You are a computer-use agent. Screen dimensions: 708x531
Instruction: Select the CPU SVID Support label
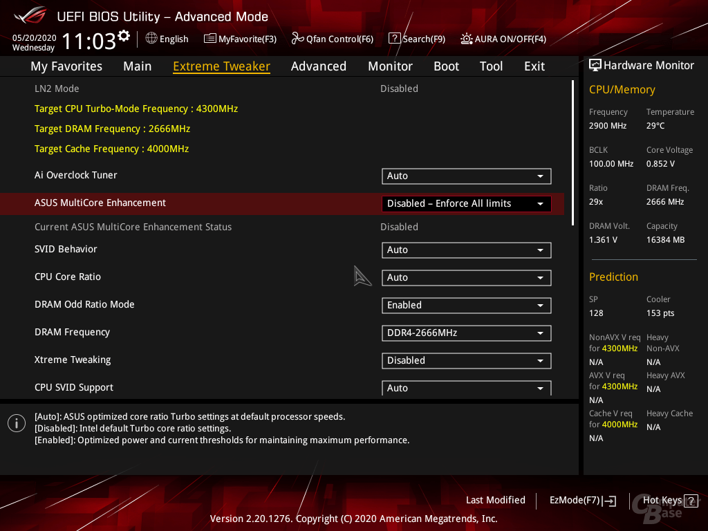pos(74,387)
